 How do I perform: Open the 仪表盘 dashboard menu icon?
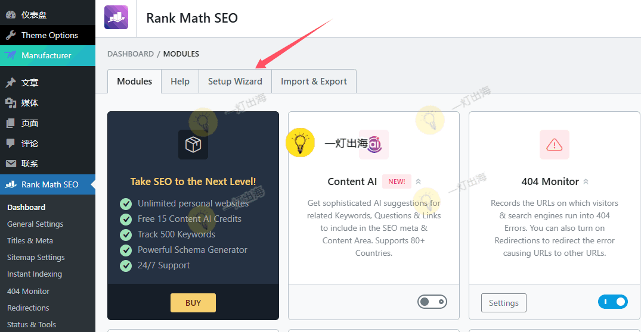(x=11, y=15)
